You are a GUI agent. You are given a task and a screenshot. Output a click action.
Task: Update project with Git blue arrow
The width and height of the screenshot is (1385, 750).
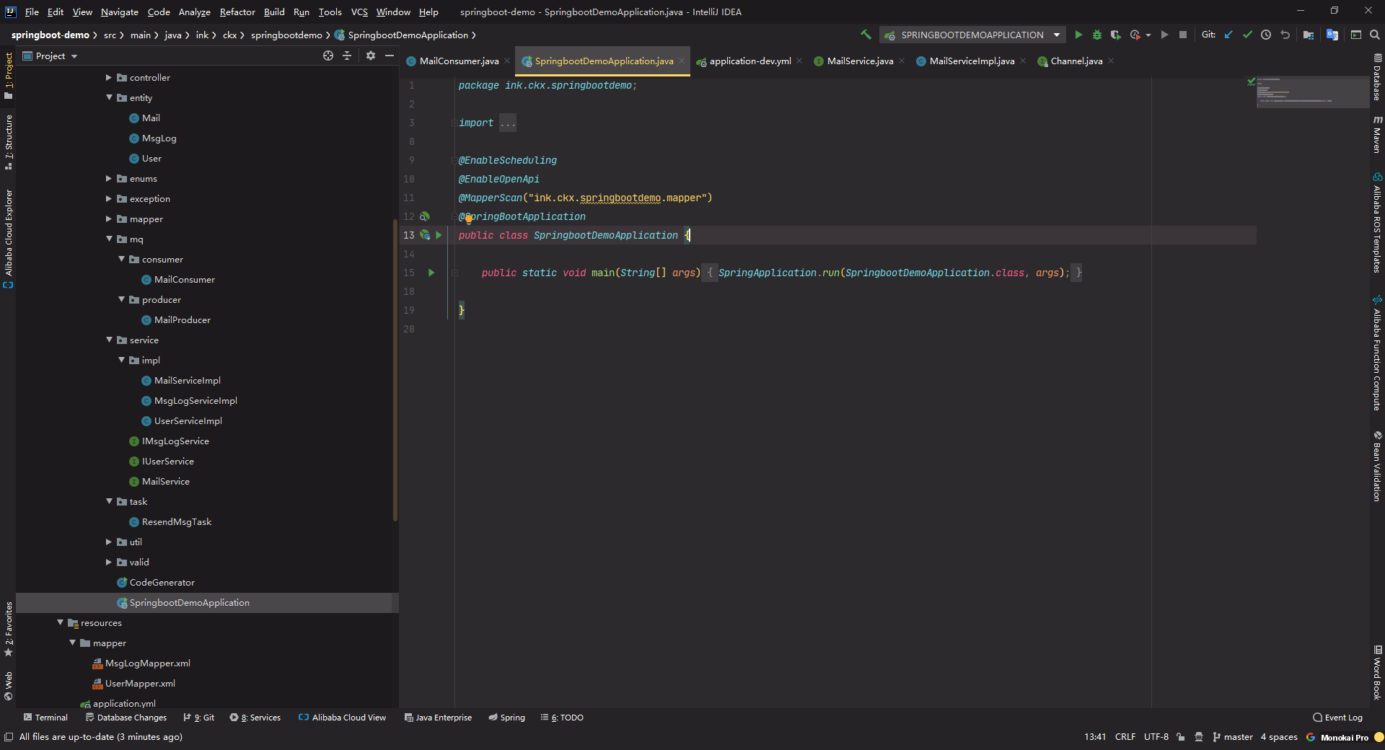[x=1228, y=35]
